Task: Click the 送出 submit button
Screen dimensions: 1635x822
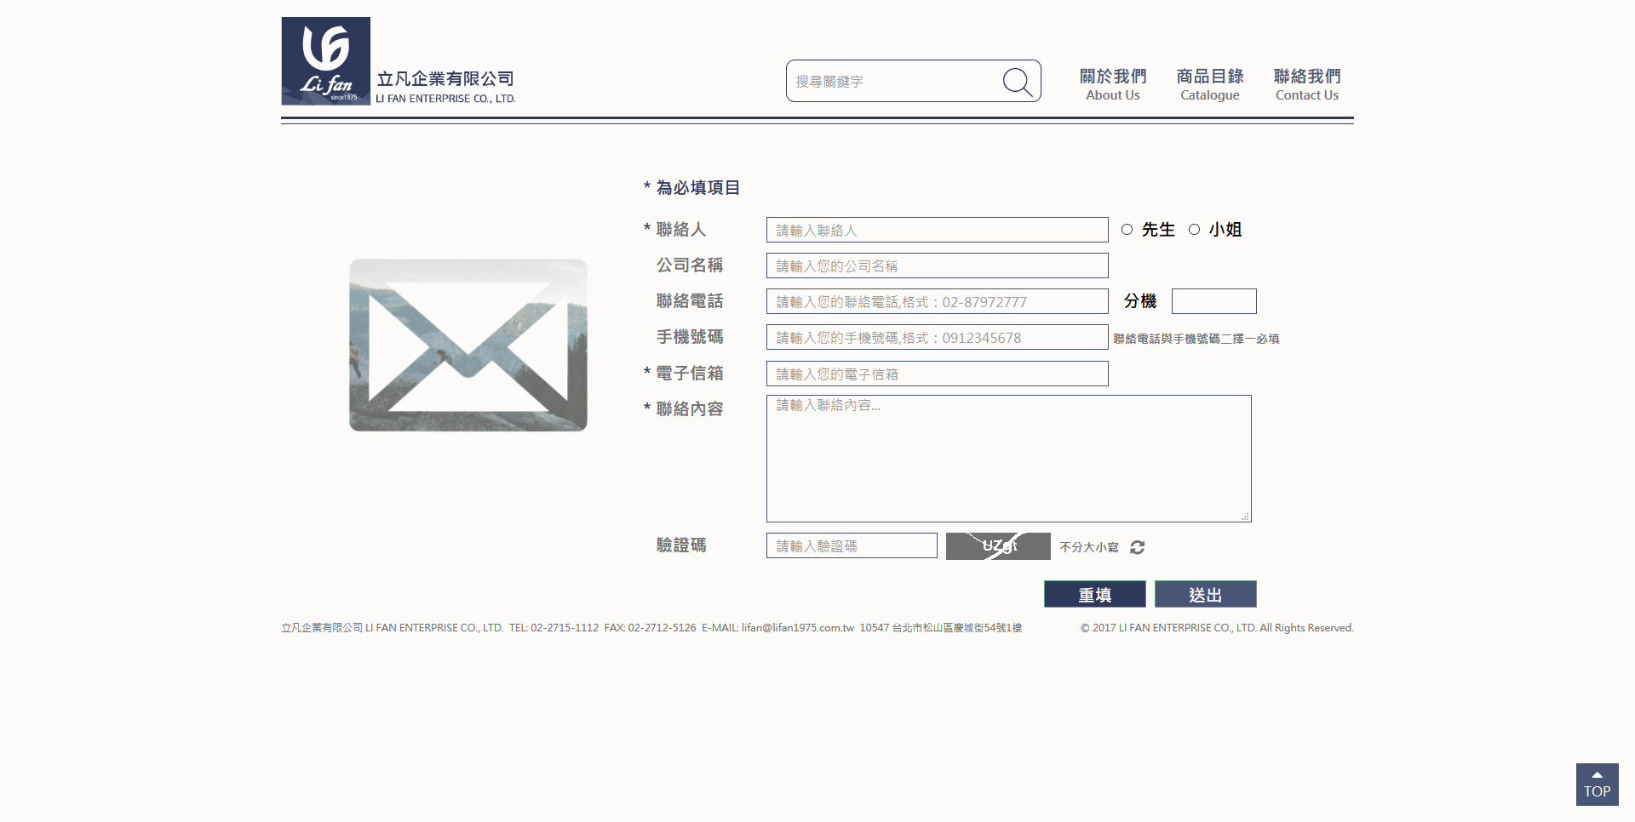Action: (1205, 594)
